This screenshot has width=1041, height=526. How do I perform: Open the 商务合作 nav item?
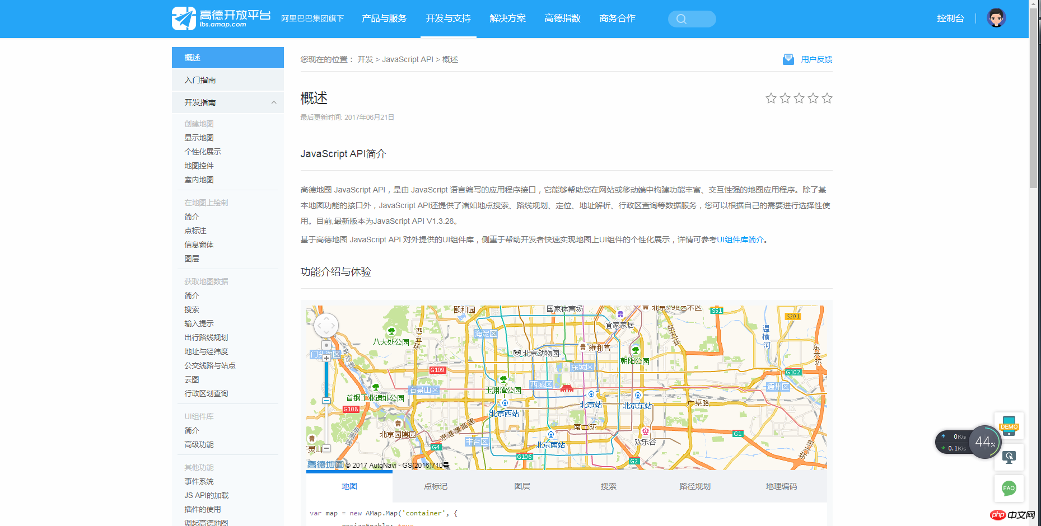617,18
